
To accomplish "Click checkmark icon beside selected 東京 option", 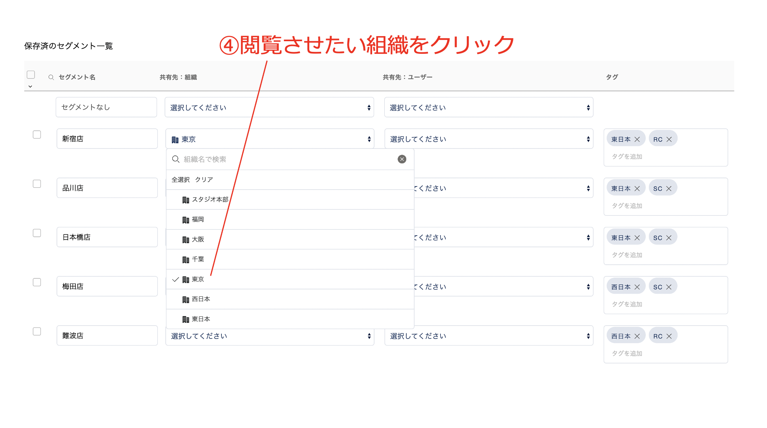I will 175,279.
